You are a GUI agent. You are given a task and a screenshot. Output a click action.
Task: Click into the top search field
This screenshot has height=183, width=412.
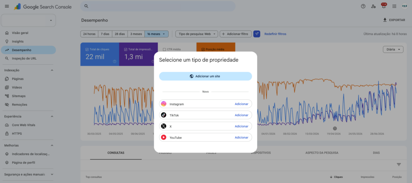pyautogui.click(x=158, y=6)
